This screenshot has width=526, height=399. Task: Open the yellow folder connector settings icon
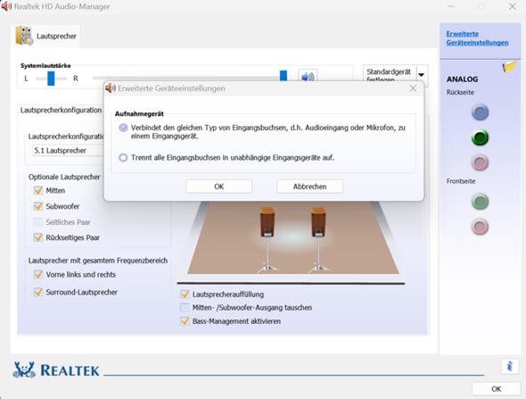(509, 66)
